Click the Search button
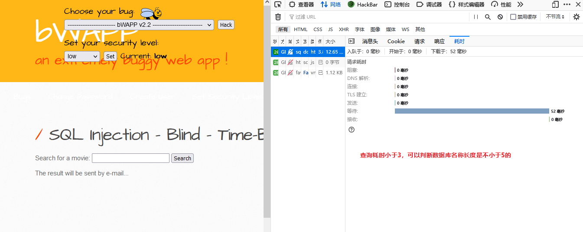The width and height of the screenshot is (583, 232). tap(182, 158)
